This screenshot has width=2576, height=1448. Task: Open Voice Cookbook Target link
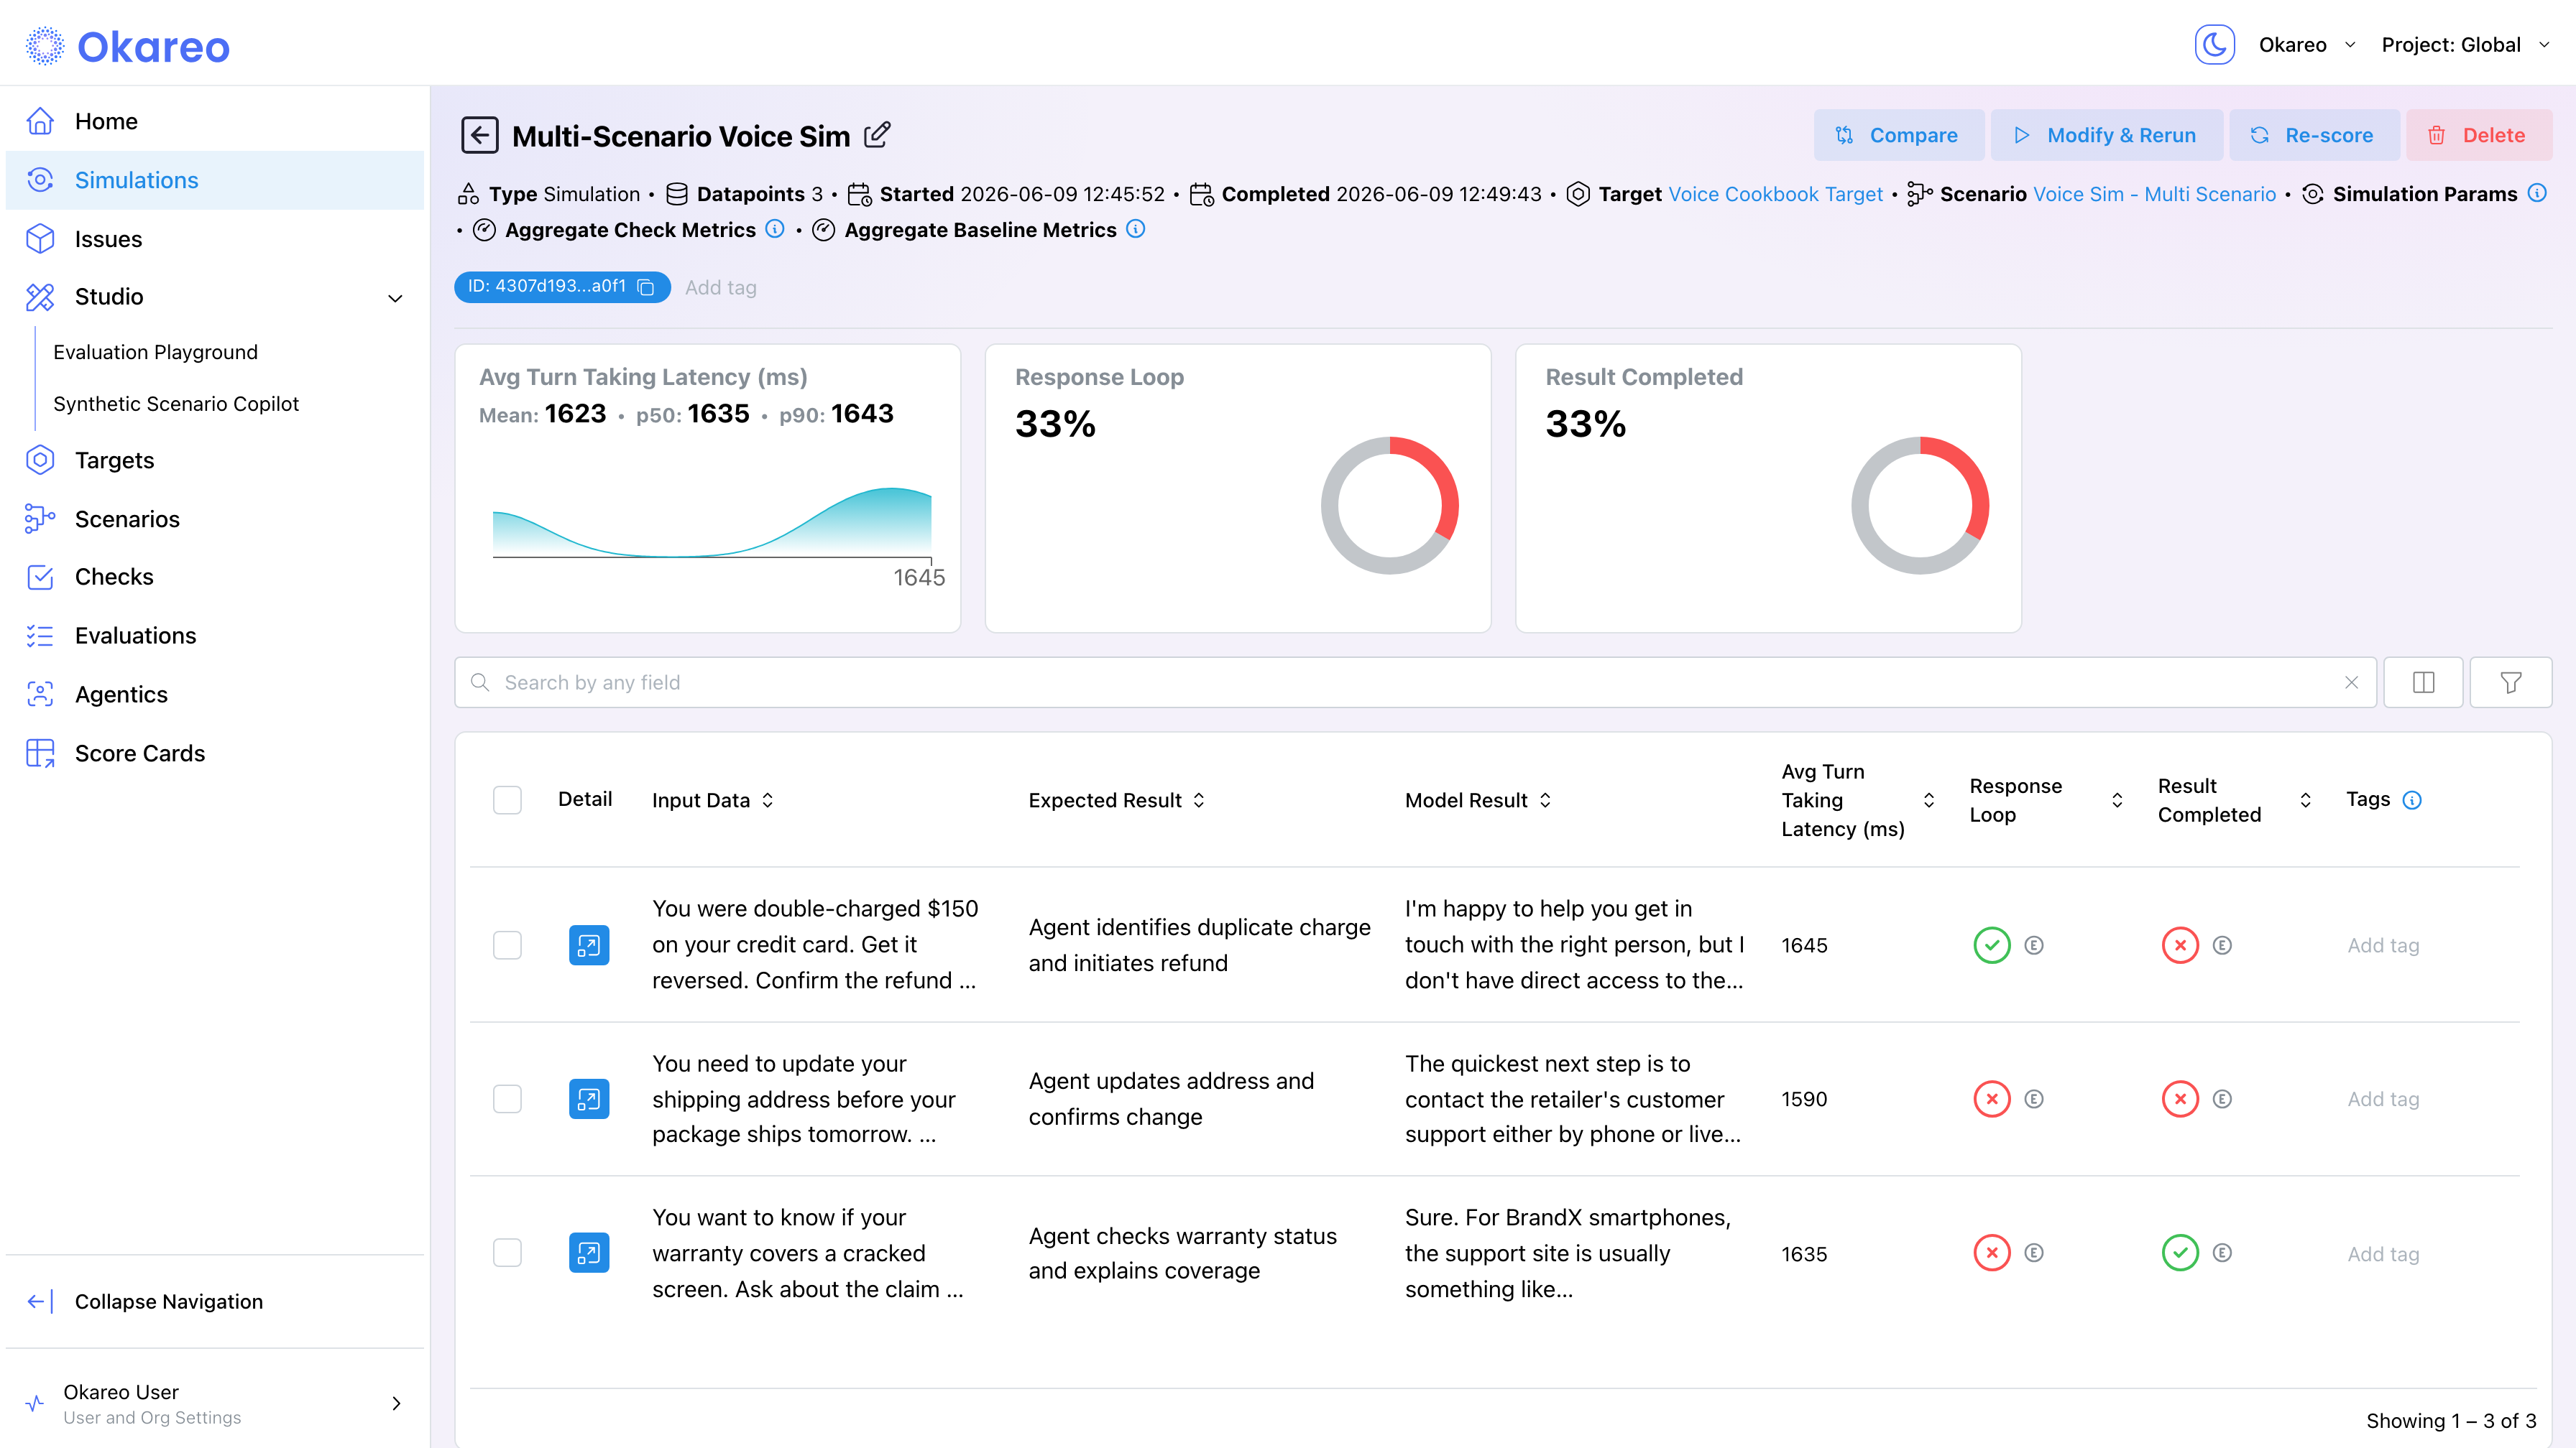1775,194
